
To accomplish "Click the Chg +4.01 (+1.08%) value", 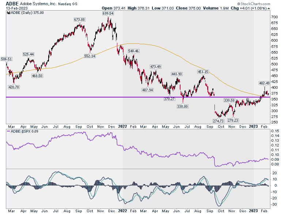I will (x=249, y=8).
